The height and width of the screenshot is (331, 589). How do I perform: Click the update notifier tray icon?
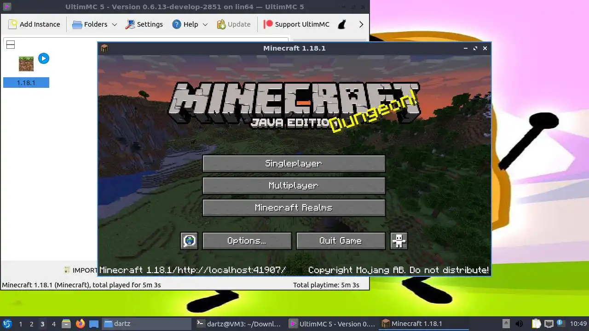pos(560,324)
